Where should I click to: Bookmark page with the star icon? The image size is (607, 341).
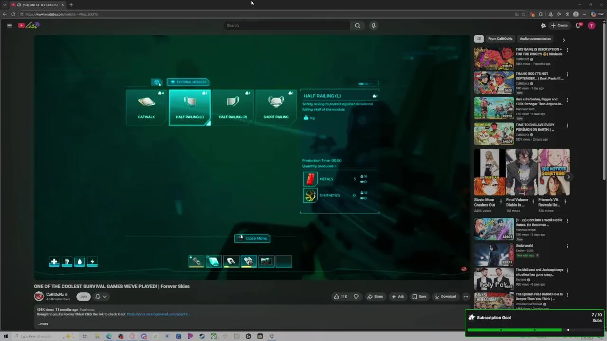pos(524,14)
